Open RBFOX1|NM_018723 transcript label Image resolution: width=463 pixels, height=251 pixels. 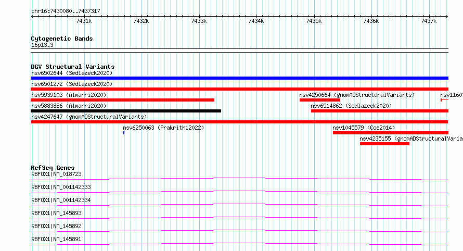pos(56,174)
